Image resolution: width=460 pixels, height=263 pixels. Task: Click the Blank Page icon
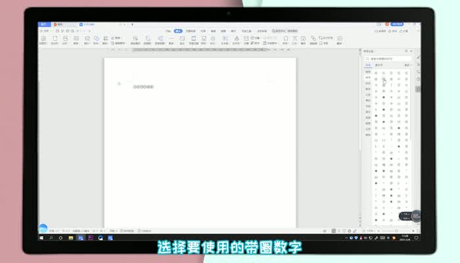coord(55,38)
